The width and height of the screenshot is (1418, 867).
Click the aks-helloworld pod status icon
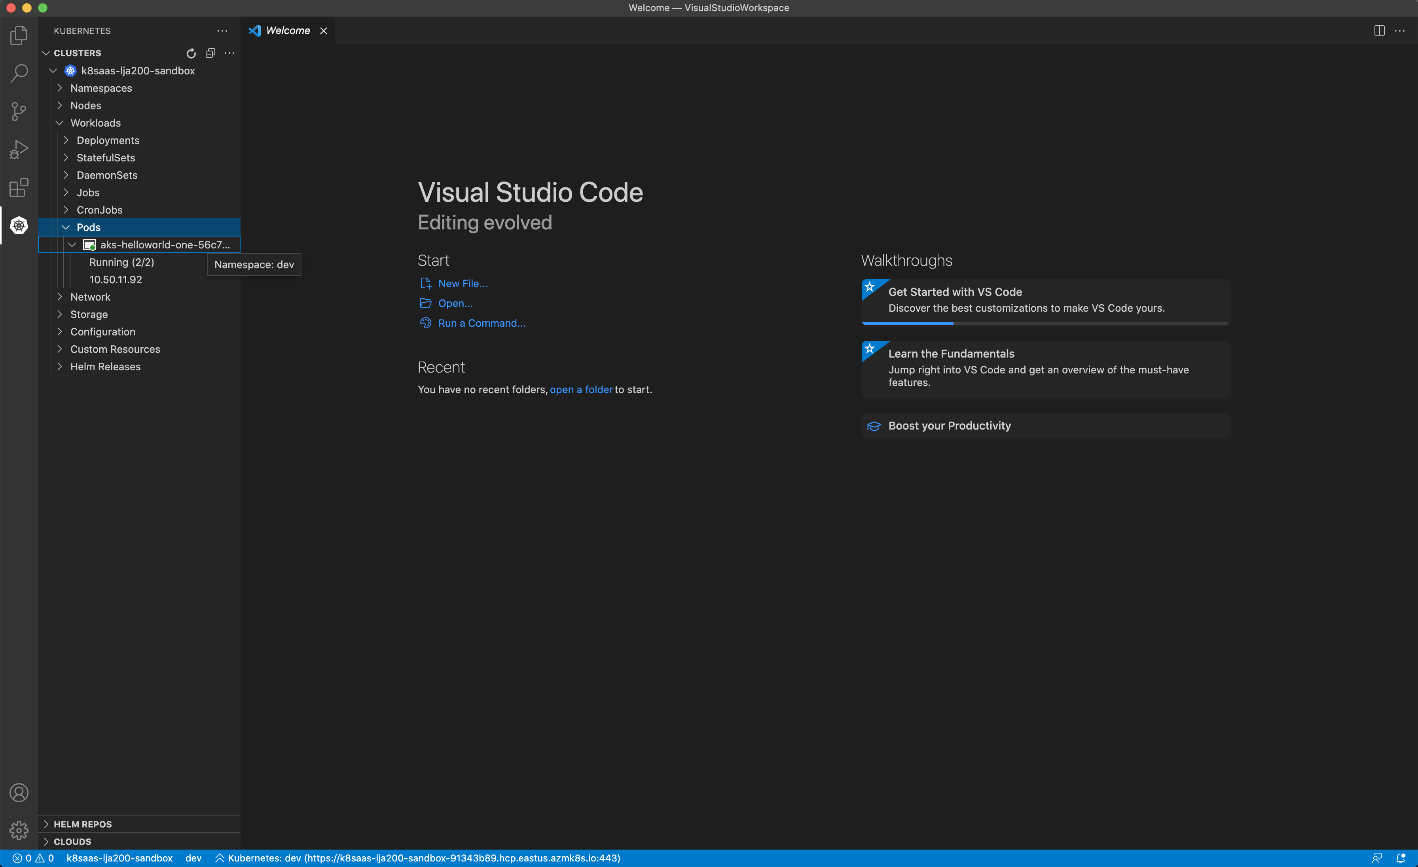(89, 244)
